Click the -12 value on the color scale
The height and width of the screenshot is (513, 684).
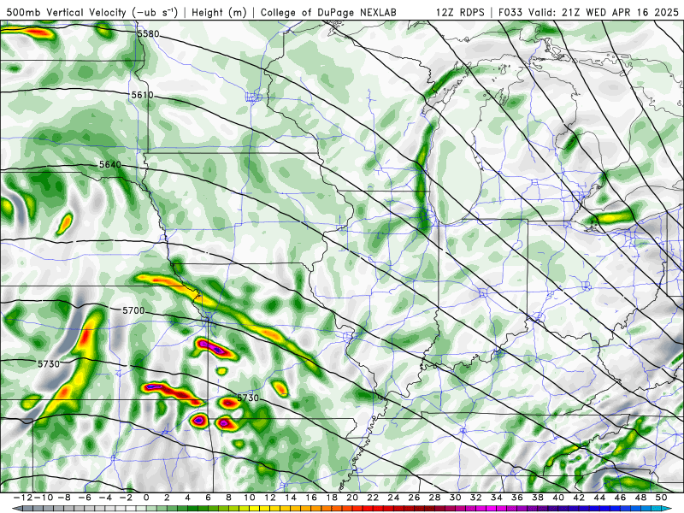tap(23, 498)
